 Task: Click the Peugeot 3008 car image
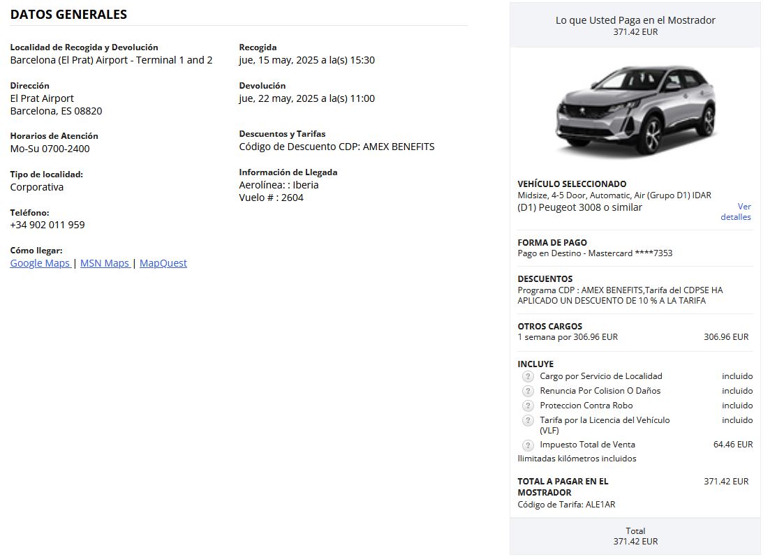(x=635, y=110)
